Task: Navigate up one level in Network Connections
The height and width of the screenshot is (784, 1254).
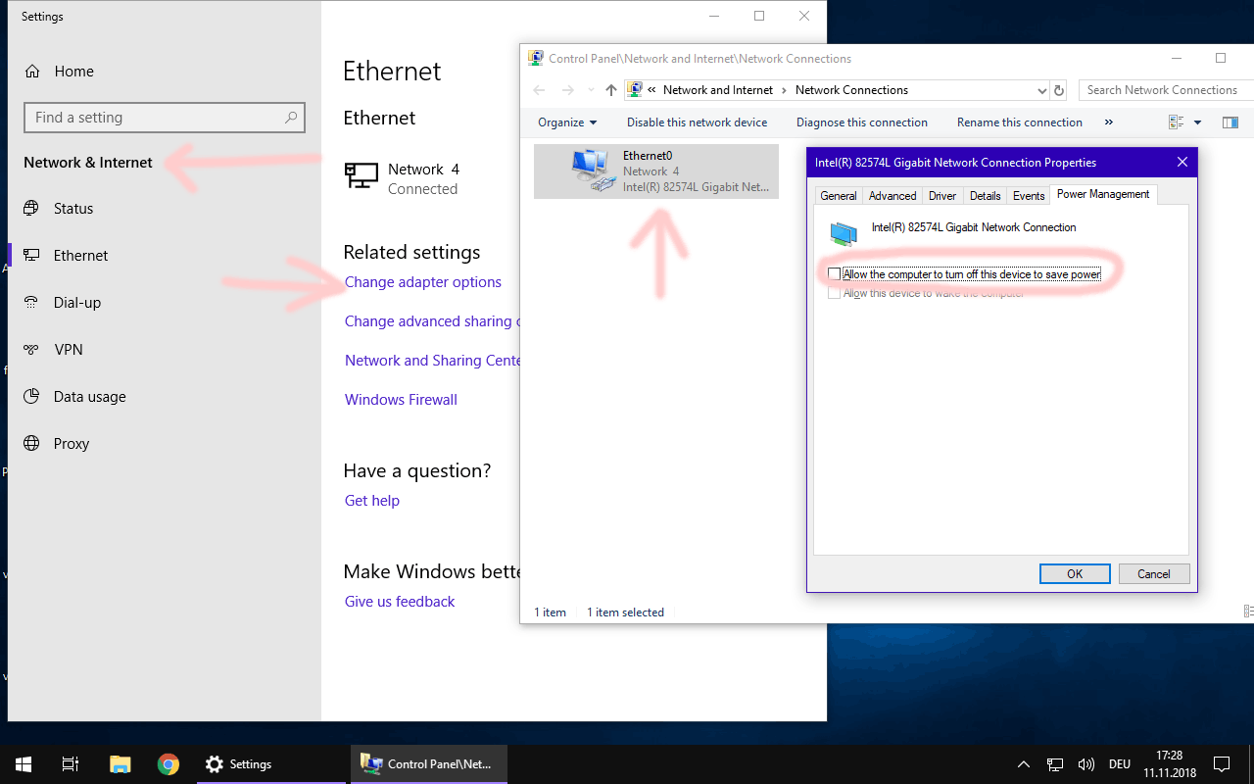Action: [x=611, y=90]
